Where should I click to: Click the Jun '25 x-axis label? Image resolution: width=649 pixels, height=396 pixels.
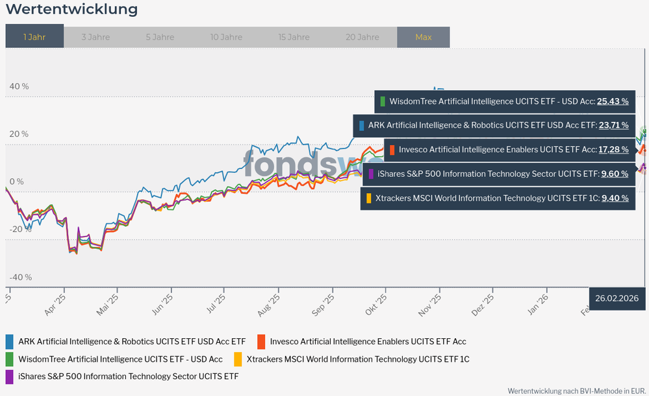click(x=162, y=305)
